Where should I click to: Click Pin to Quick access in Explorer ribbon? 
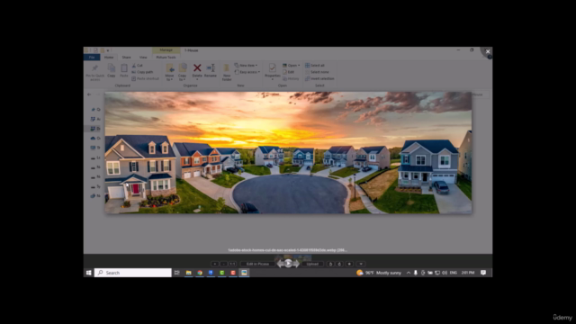[x=94, y=72]
